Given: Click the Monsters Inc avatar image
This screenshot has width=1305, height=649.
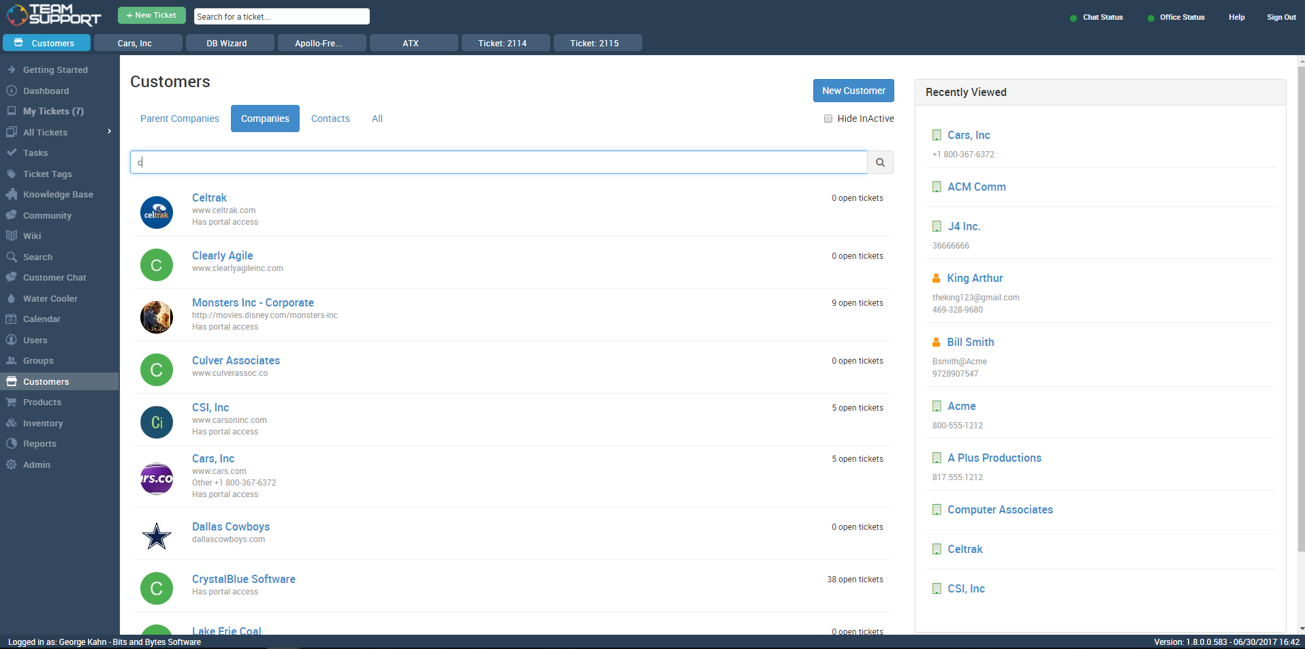Looking at the screenshot, I should [x=157, y=317].
